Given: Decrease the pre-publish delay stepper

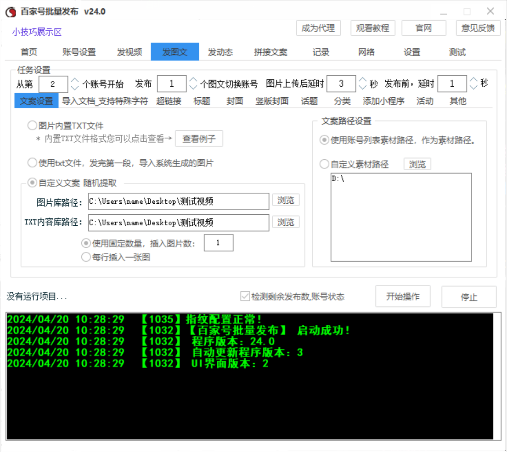Looking at the screenshot, I should (x=473, y=88).
